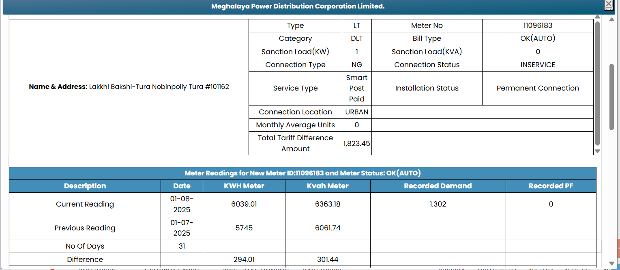This screenshot has height=270, width=620.
Task: Click the Permanent Connection cell
Action: 538,88
